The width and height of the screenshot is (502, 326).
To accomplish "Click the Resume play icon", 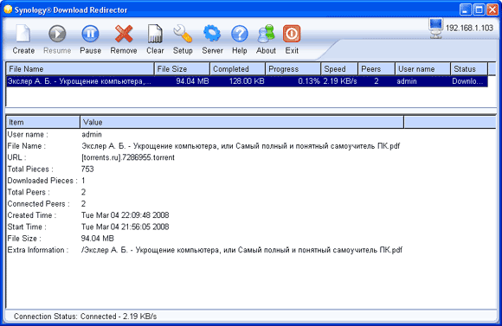I will tap(57, 34).
